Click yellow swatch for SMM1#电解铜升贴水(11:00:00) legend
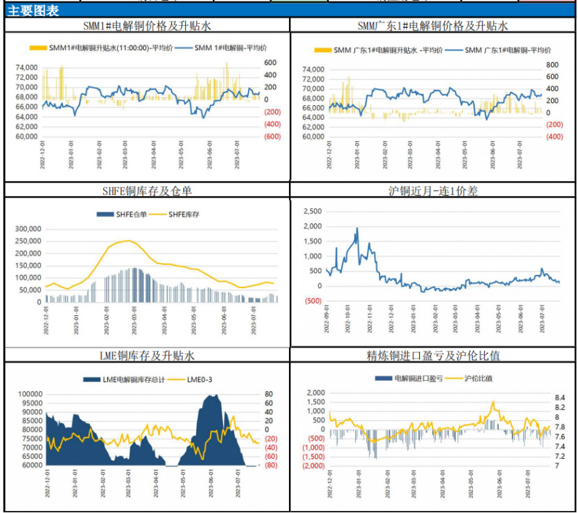Screen dimensions: 578x513 [x=38, y=48]
